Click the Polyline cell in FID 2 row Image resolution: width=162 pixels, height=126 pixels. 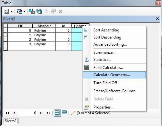click(x=44, y=40)
